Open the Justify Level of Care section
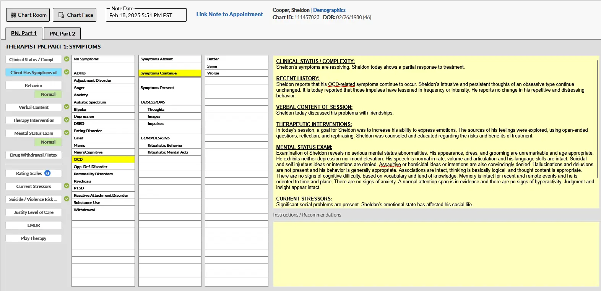This screenshot has height=291, width=601. [34, 212]
